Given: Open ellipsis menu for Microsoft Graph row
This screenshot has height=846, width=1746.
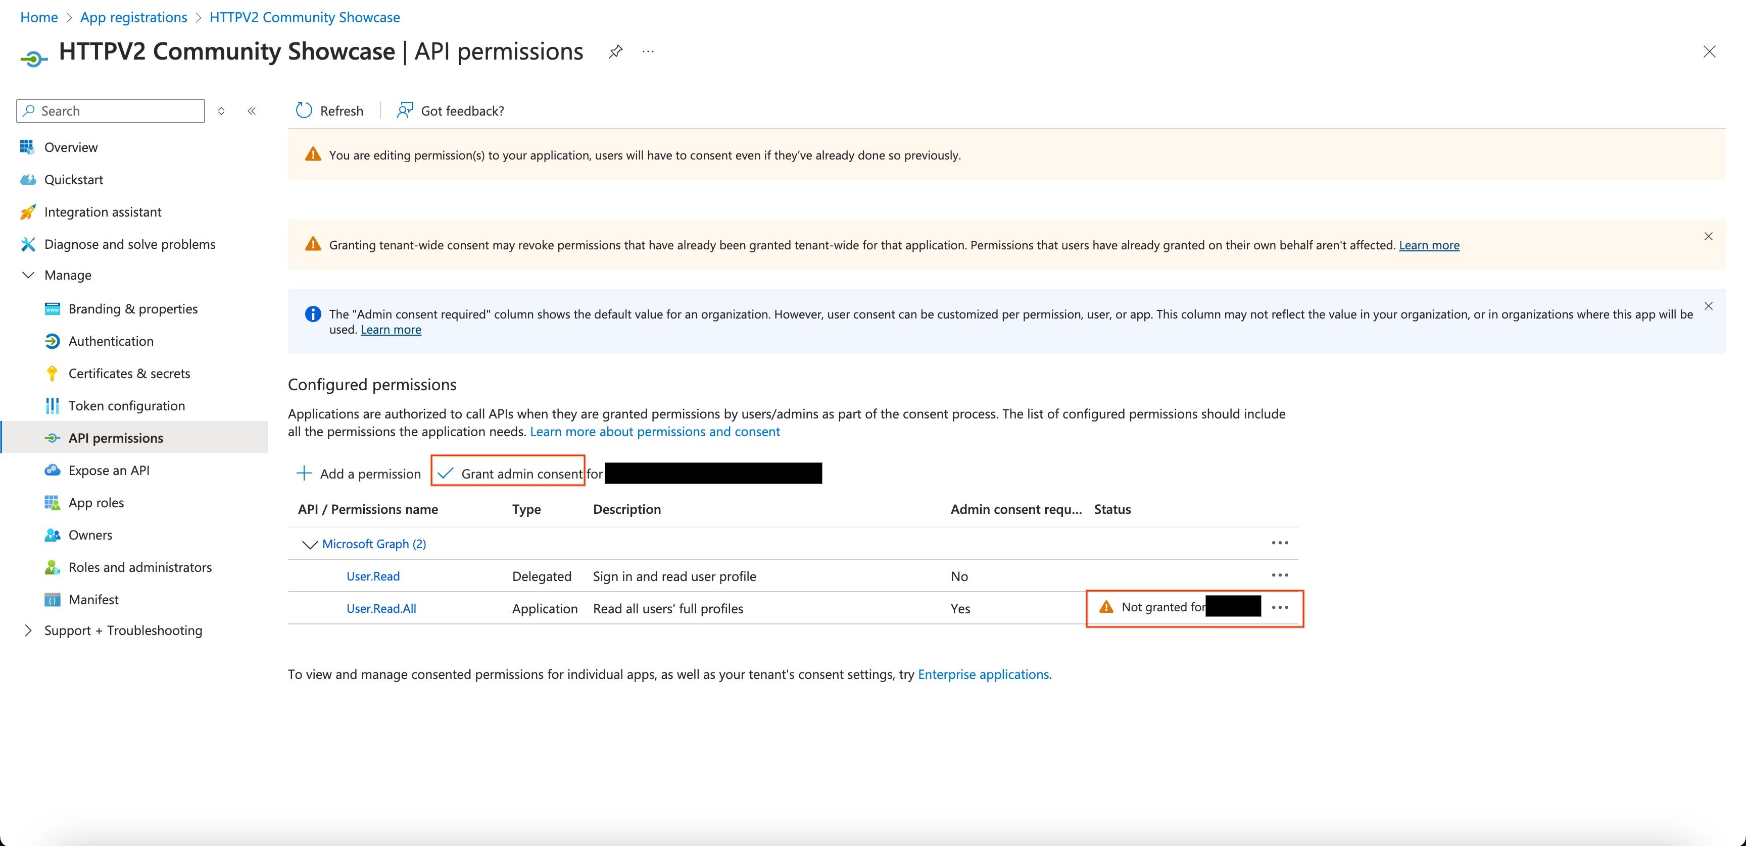Looking at the screenshot, I should pos(1280,543).
